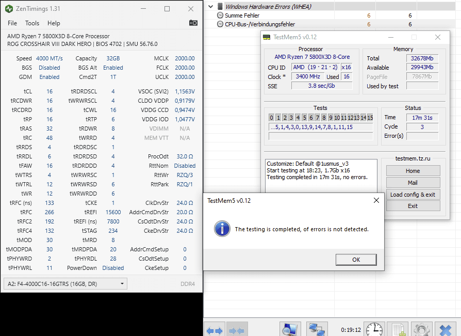Click the Total 32678Mb memory field

pos(422,58)
